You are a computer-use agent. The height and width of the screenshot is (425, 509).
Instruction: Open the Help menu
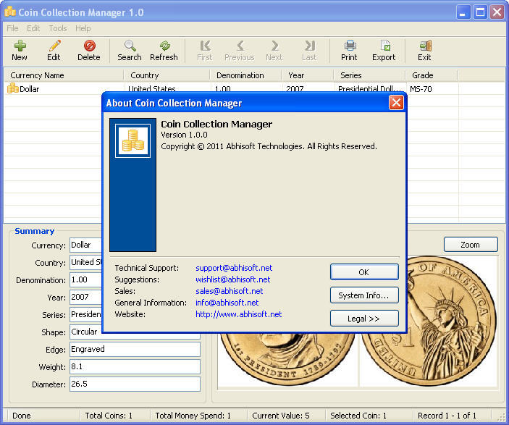[83, 28]
